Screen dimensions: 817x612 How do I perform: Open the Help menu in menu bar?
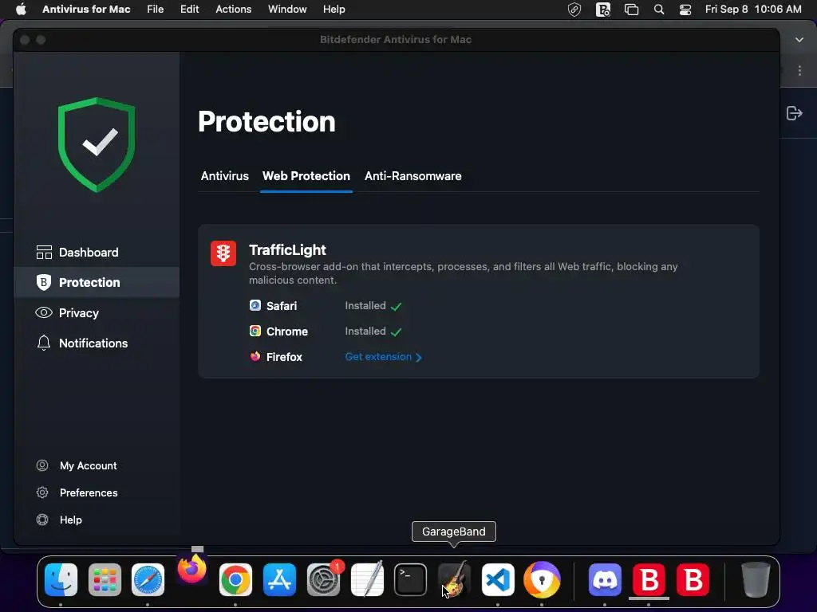click(334, 10)
